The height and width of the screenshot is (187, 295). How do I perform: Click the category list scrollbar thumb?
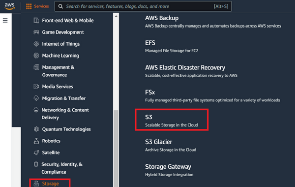[116, 149]
